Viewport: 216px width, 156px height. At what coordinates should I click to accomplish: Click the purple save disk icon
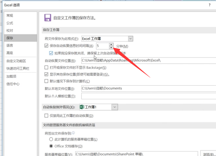(48, 18)
